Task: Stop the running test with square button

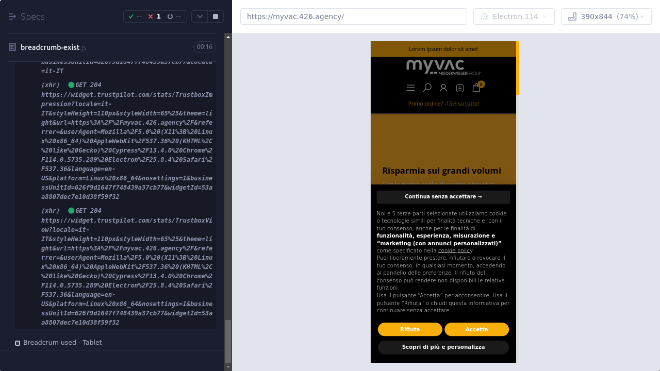Action: pos(216,16)
